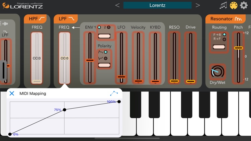Click the 100% curve point in MIDI Mapping

tap(119, 102)
